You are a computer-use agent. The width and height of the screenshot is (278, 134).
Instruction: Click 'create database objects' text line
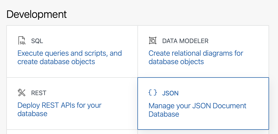point(56,62)
